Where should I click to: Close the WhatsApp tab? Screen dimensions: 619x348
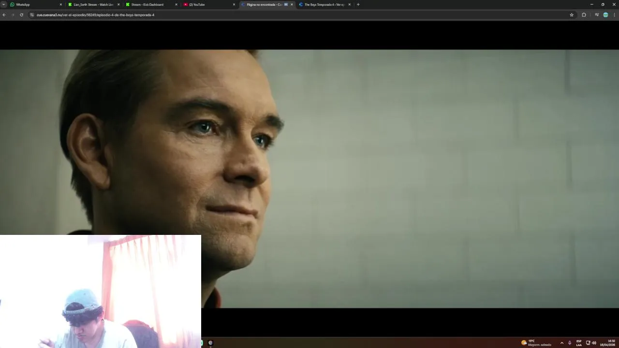[x=60, y=4]
